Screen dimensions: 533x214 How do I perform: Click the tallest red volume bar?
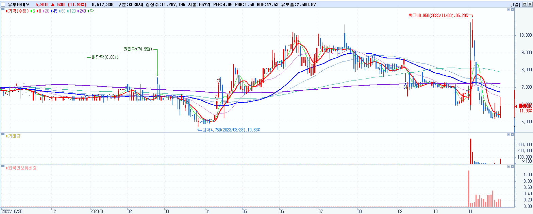[x=470, y=151]
